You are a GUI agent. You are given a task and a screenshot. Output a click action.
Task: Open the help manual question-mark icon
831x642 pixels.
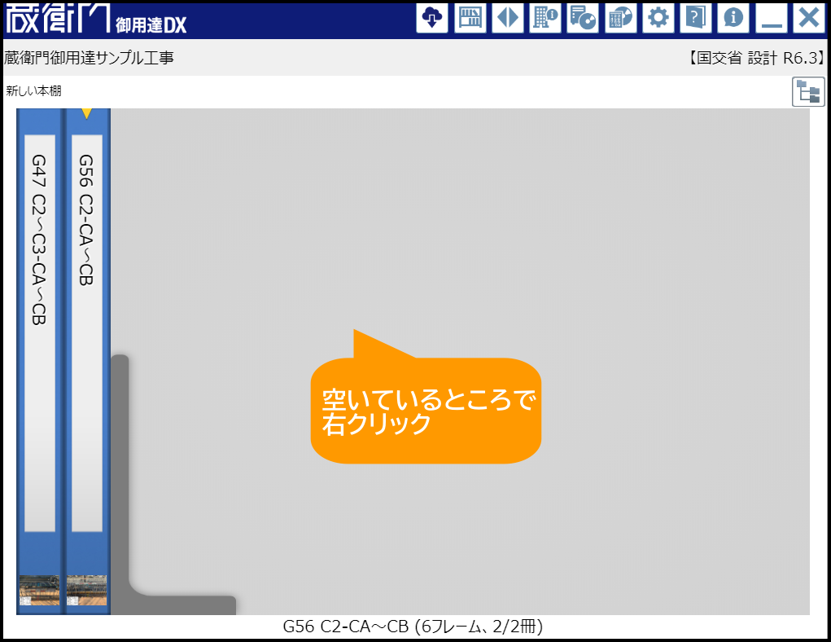pyautogui.click(x=695, y=18)
